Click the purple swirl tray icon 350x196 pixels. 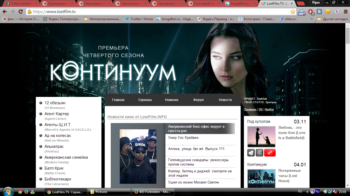coord(312,192)
